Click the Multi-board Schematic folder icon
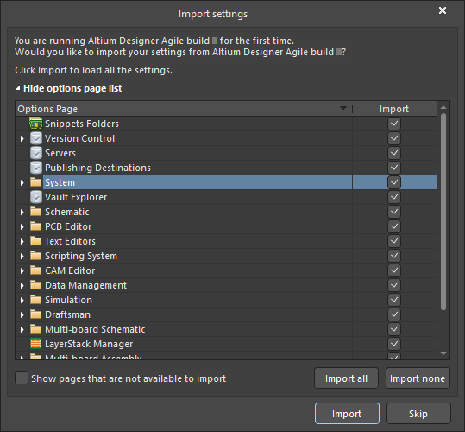This screenshot has height=432, width=465. (36, 329)
